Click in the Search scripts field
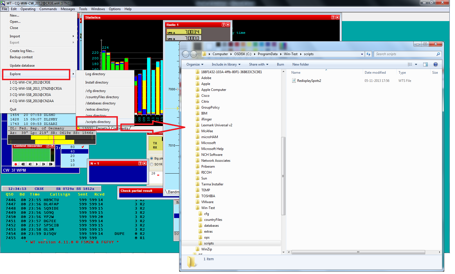 (405, 54)
